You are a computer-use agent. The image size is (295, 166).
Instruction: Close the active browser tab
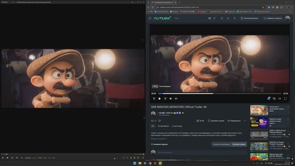pos(175,2)
